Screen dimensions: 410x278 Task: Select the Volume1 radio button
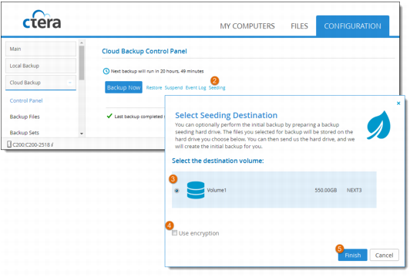[176, 191]
